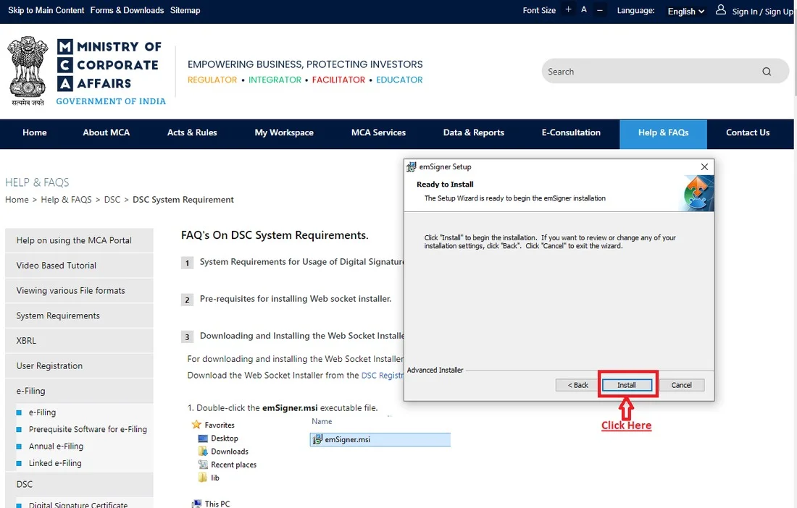Click Skip to Main Content link
This screenshot has height=508, width=797.
coord(46,10)
